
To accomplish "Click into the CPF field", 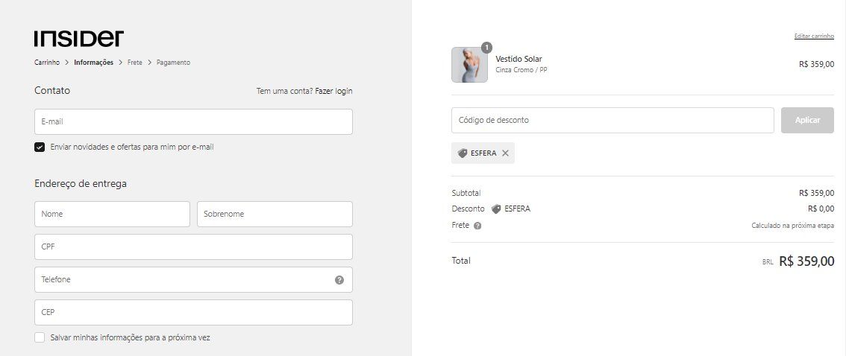I will [x=193, y=247].
